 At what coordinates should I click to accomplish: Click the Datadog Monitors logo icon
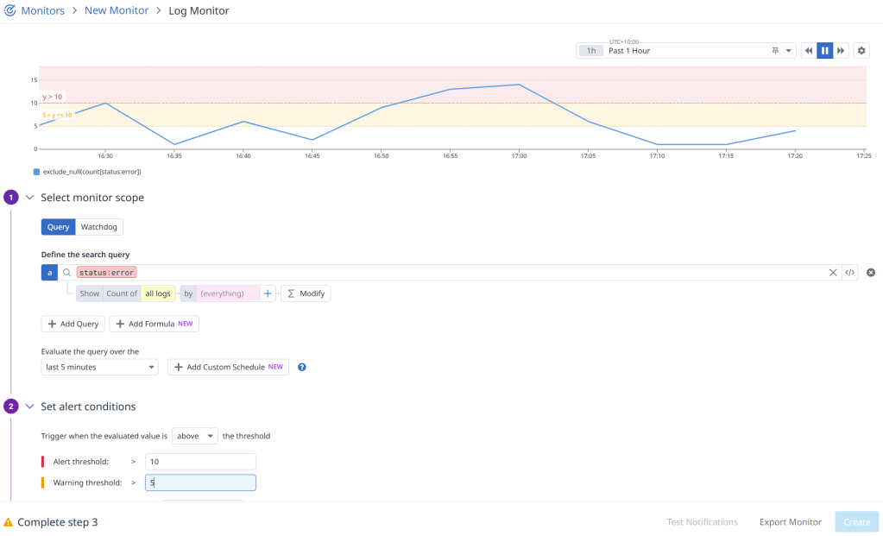[x=9, y=10]
